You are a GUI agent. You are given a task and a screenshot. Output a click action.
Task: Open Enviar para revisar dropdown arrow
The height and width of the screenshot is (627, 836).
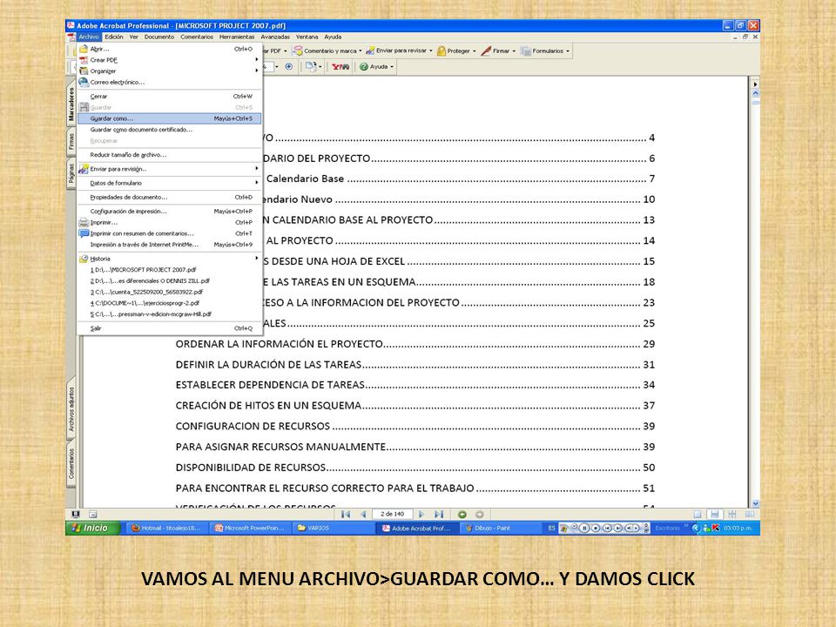coord(431,51)
